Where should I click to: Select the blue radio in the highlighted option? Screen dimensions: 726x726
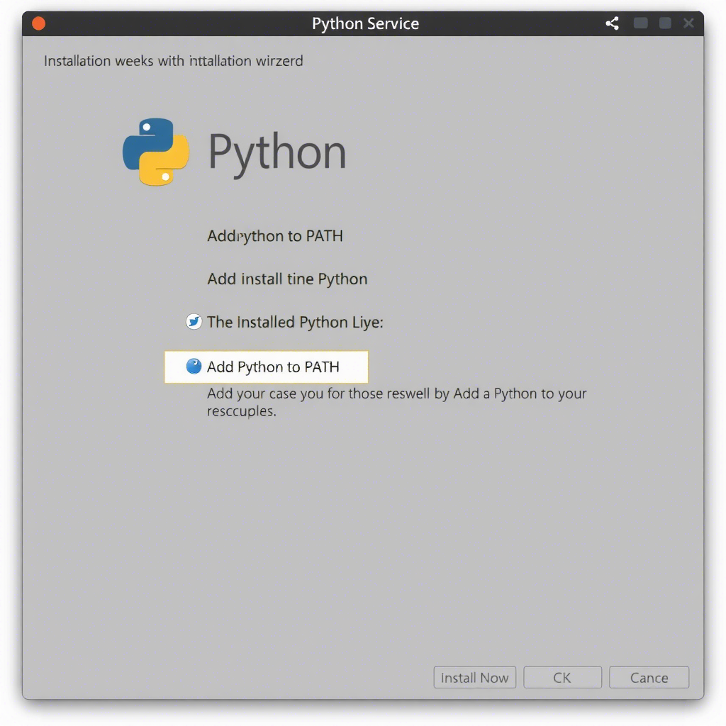(x=194, y=367)
